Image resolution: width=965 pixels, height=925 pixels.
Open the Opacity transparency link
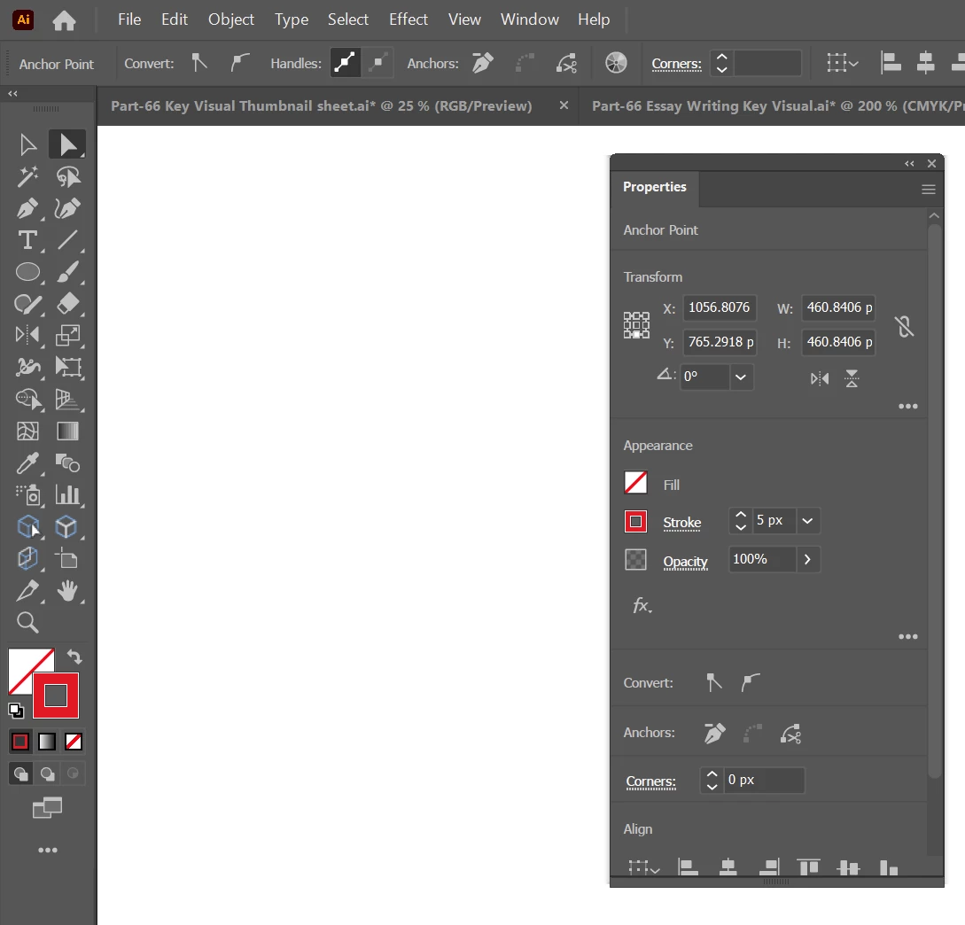point(685,562)
